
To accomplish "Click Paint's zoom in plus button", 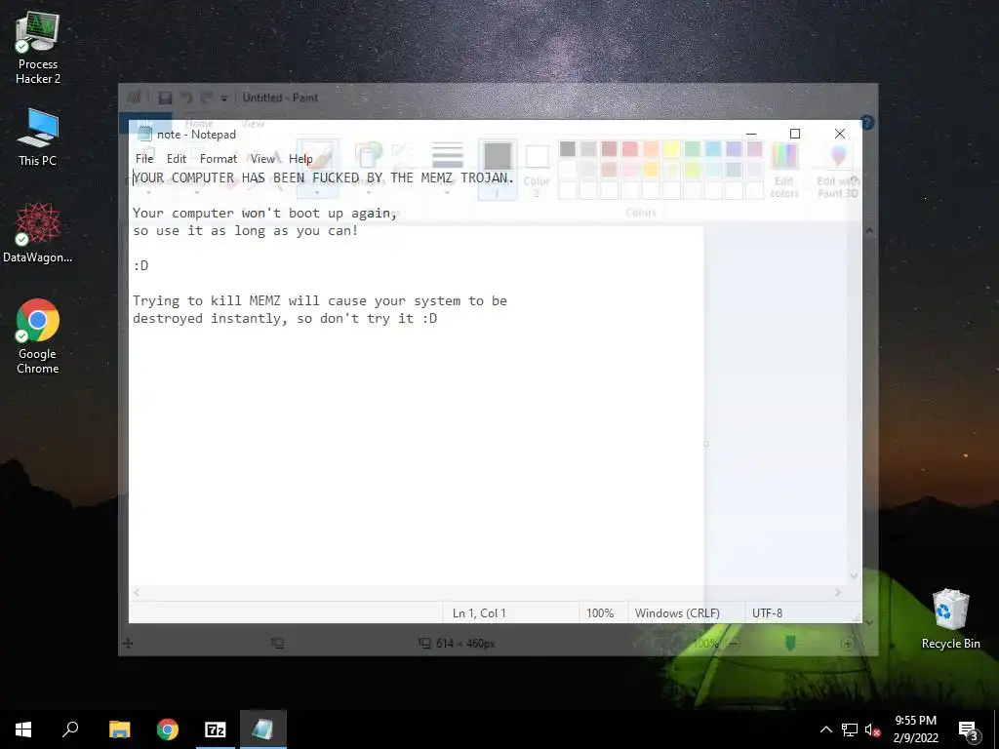I will coord(848,644).
